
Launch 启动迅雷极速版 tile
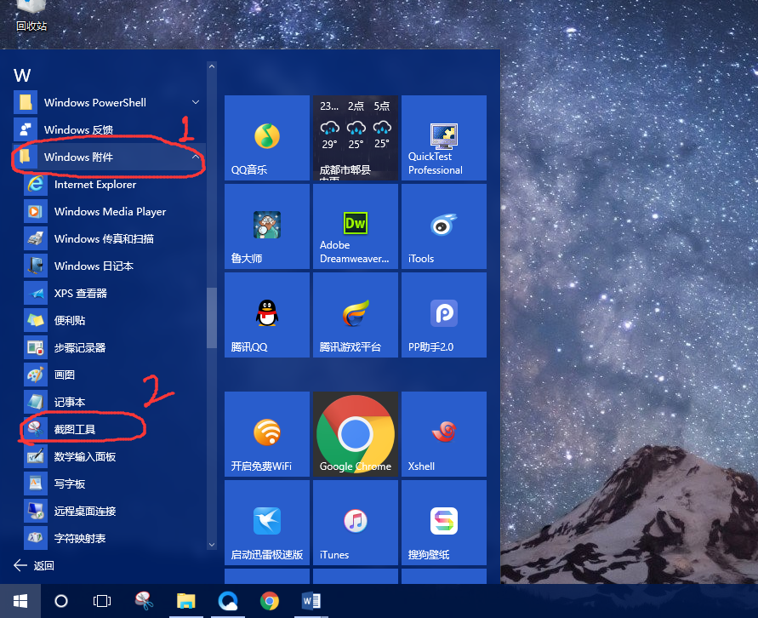coord(267,523)
